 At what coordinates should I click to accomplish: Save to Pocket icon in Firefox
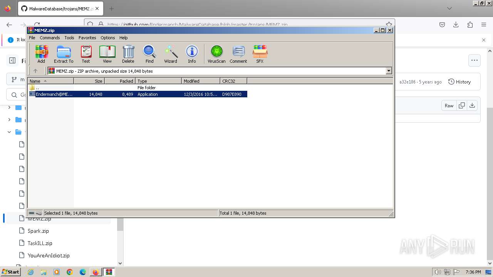tap(442, 25)
